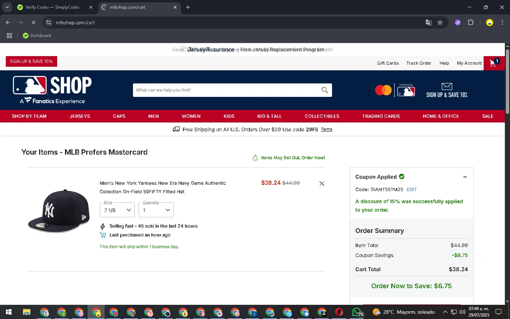Stop loading the page
Viewport: 510px width, 319px height.
[x=33, y=22]
